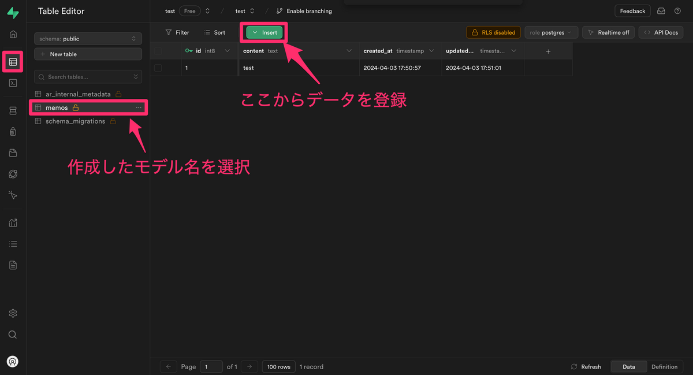
Task: Open the Home icon in sidebar
Action: click(x=13, y=35)
